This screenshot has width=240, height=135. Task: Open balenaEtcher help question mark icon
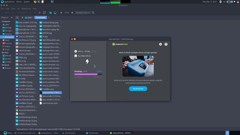pyautogui.click(x=166, y=44)
